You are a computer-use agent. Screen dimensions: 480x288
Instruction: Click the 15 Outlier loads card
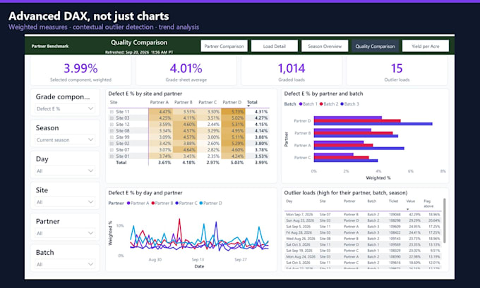coord(397,71)
